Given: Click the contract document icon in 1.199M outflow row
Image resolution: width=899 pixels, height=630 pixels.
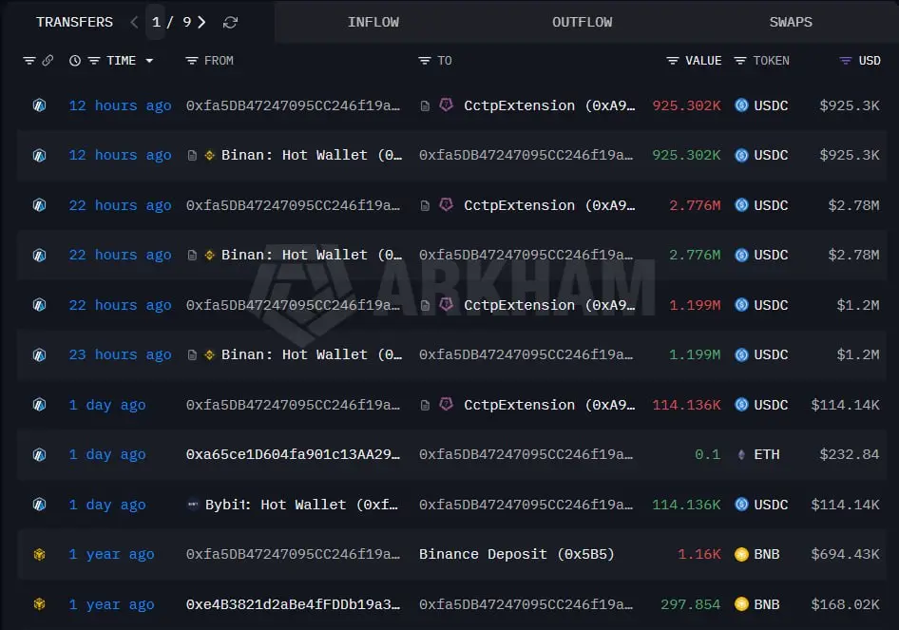Looking at the screenshot, I should point(425,306).
